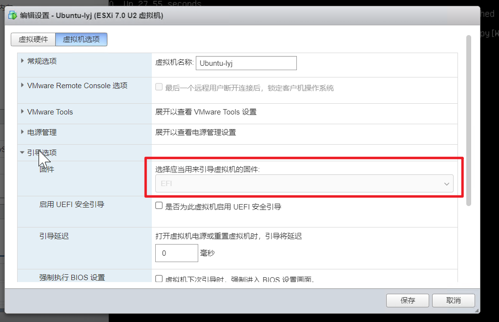
Task: Toggle lock guest OS after remote disconnect checkbox
Action: pyautogui.click(x=159, y=87)
